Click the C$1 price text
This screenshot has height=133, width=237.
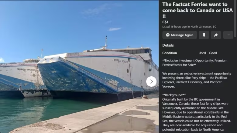[x=165, y=22]
